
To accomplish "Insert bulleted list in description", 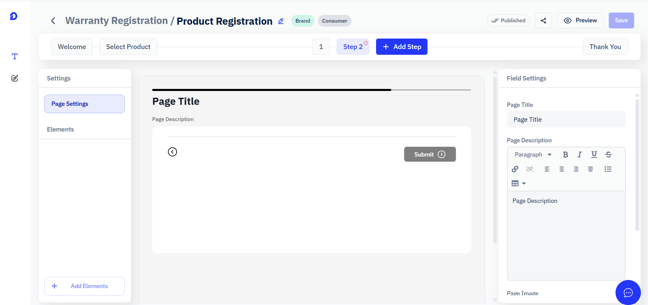I will (x=608, y=169).
